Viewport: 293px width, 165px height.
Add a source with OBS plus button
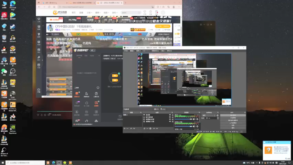144,129
